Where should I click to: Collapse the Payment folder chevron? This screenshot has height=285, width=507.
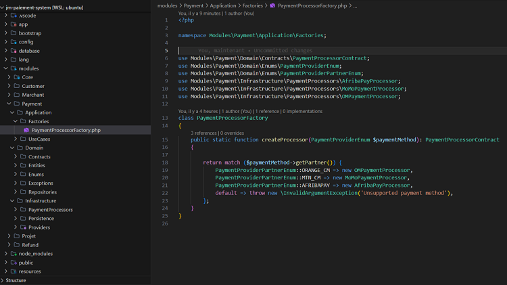(x=9, y=104)
